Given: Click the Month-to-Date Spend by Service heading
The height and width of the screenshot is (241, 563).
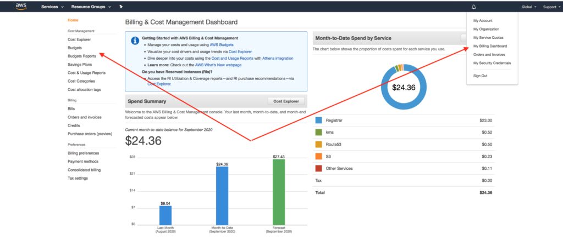Looking at the screenshot, I should tap(354, 38).
